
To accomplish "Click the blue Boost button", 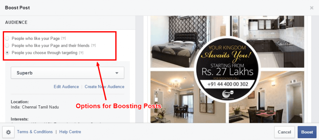I will click(x=307, y=132).
